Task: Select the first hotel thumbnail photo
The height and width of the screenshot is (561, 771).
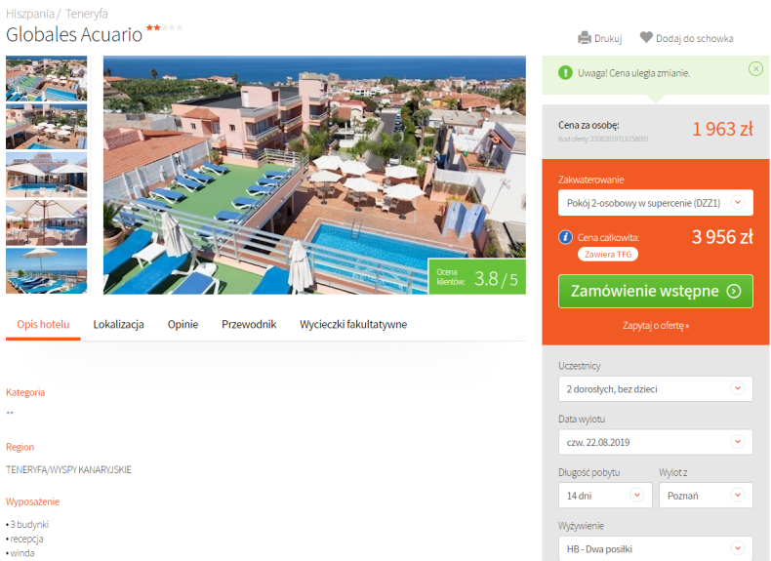Action: pos(46,79)
